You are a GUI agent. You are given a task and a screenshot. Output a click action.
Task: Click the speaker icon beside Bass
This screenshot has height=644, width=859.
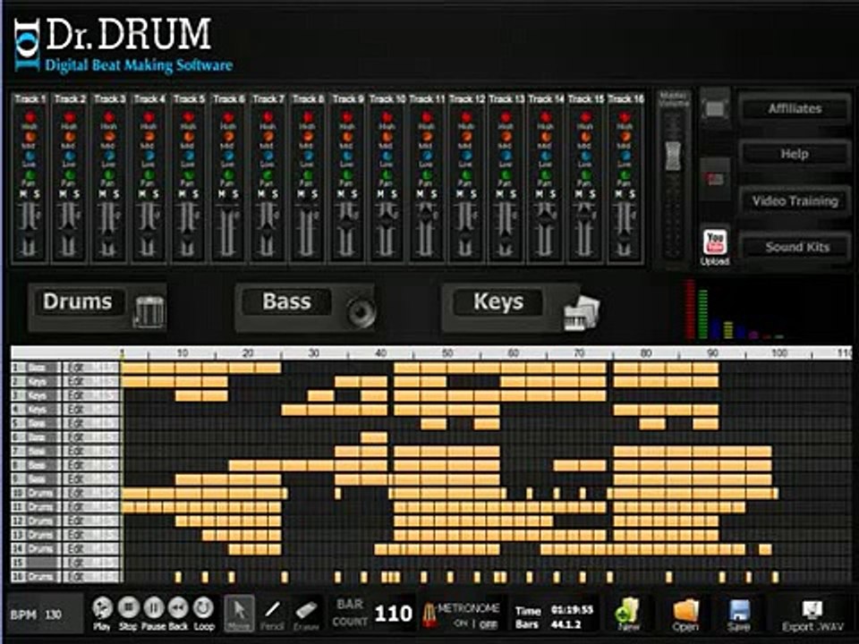361,311
